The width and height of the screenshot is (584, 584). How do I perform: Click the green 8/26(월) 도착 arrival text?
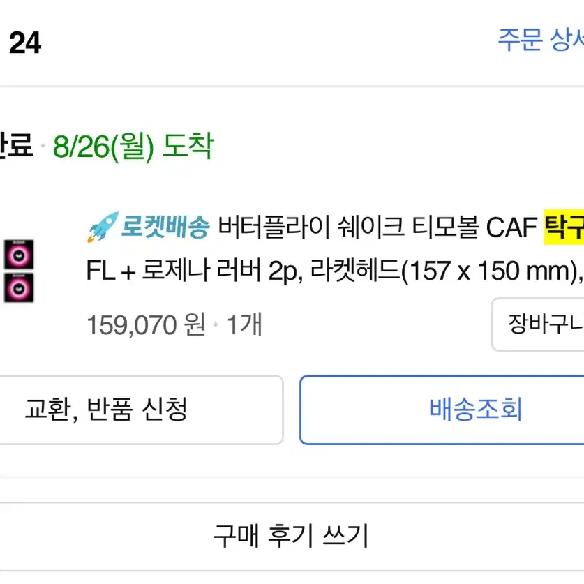(x=133, y=147)
